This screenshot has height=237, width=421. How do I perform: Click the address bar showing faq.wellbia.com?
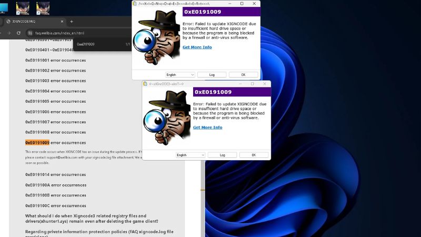coord(58,33)
